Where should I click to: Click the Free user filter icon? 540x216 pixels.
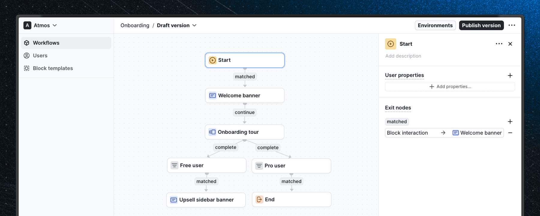pyautogui.click(x=174, y=165)
